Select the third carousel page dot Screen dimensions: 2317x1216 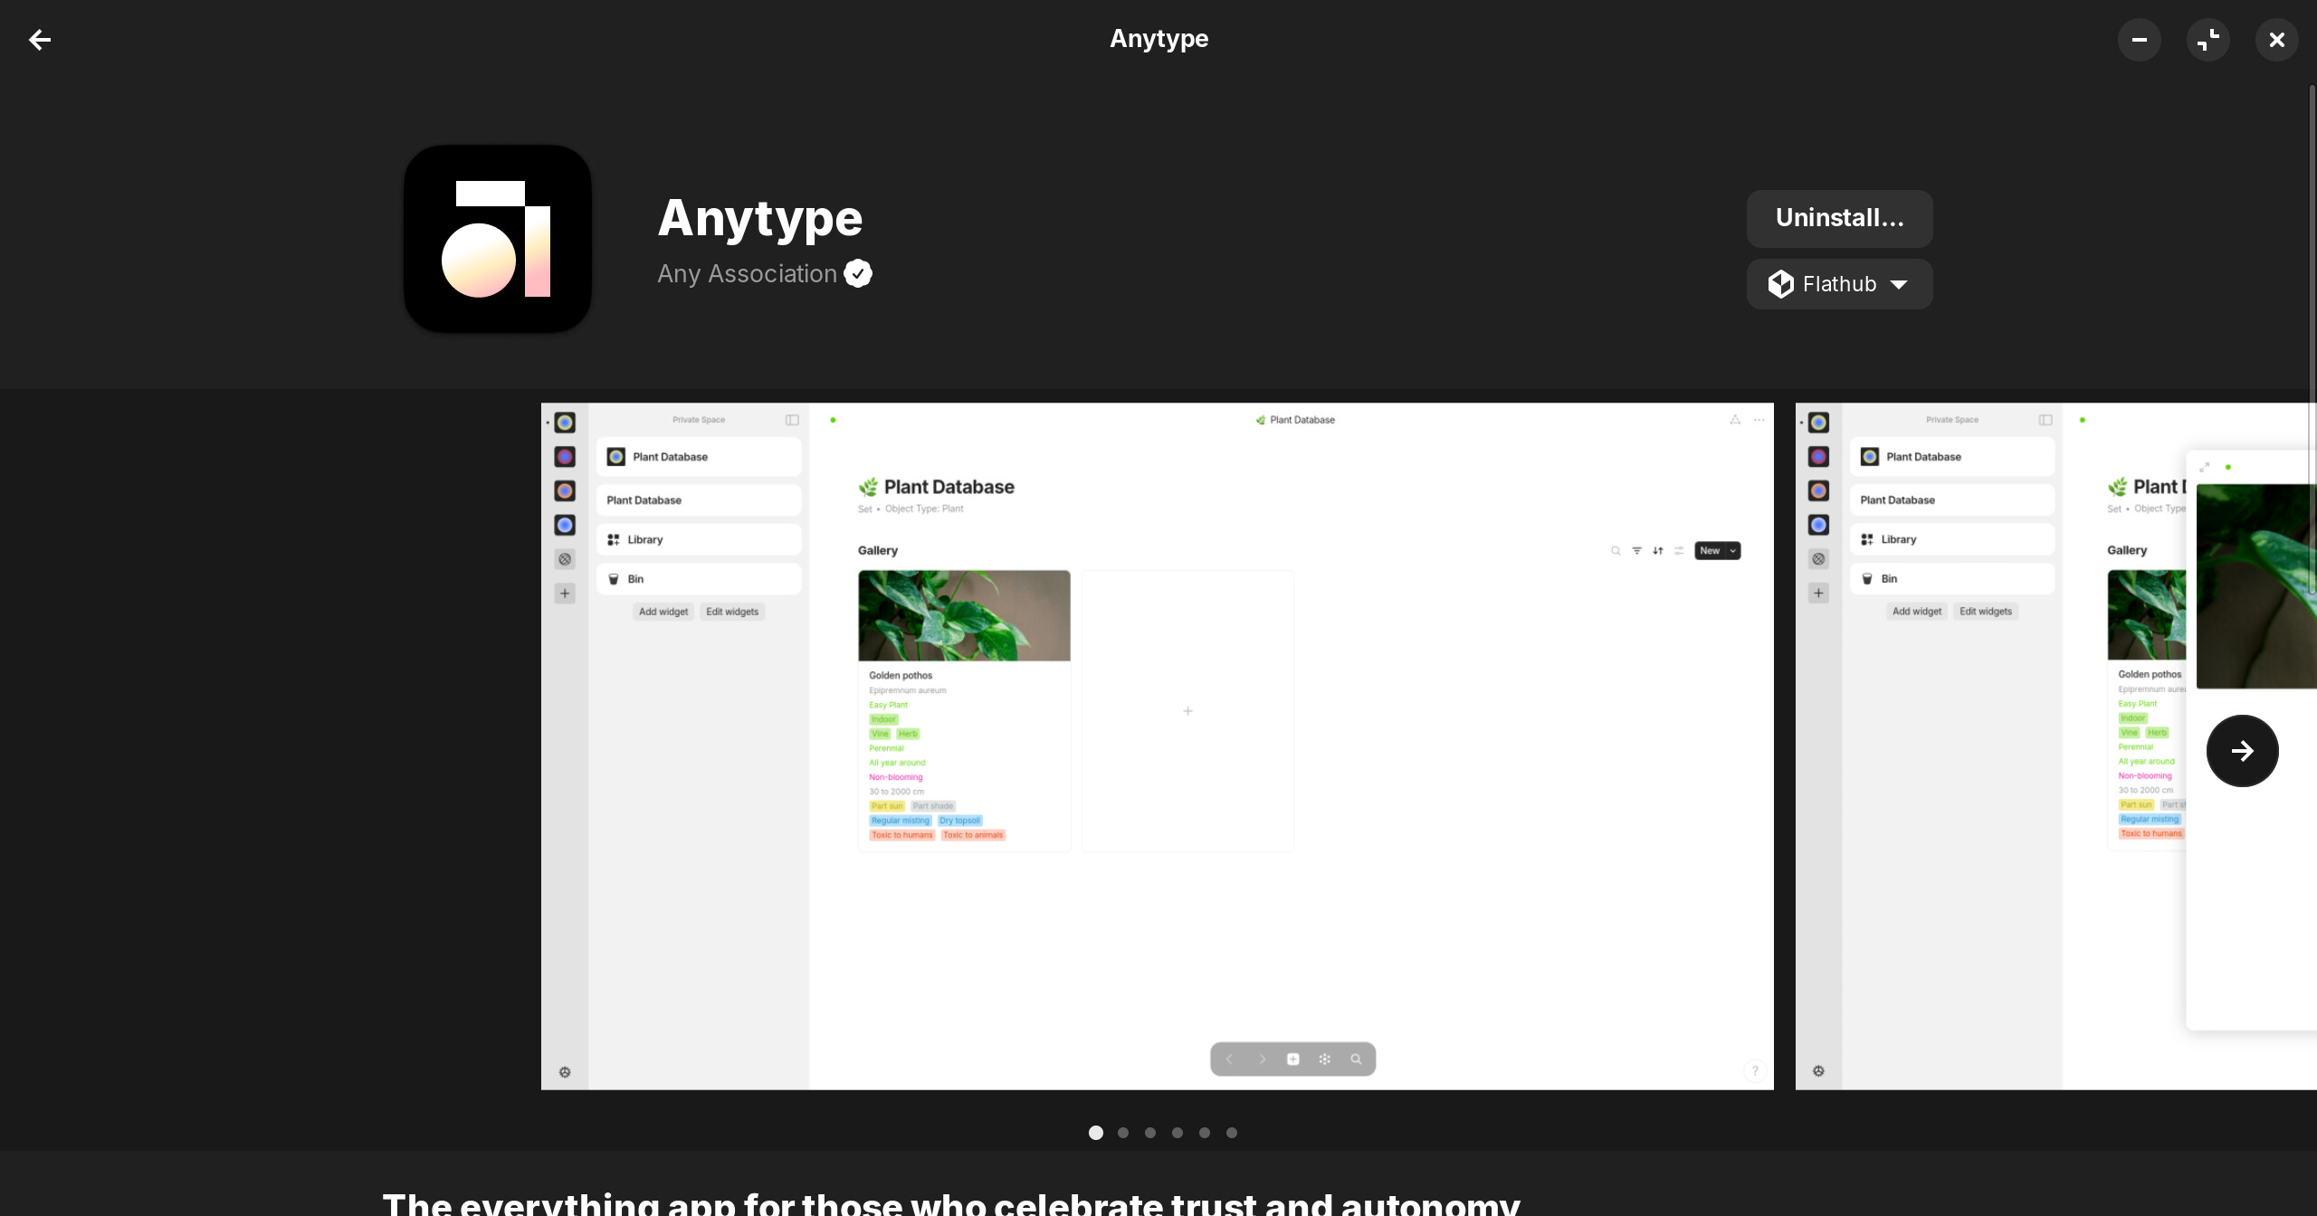coord(1149,1132)
